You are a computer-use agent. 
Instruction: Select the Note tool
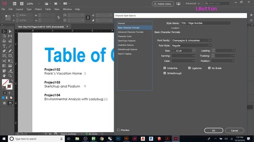[4, 71]
